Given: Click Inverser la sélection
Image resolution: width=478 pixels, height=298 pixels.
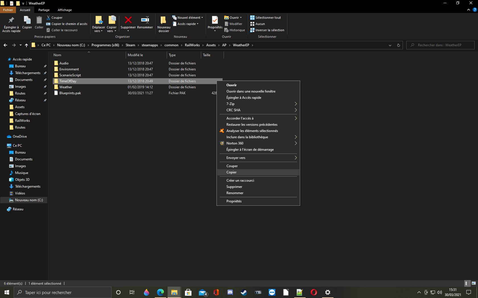Looking at the screenshot, I should tap(267, 30).
